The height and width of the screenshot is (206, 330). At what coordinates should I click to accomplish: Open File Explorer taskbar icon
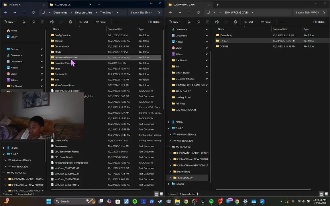177,201
